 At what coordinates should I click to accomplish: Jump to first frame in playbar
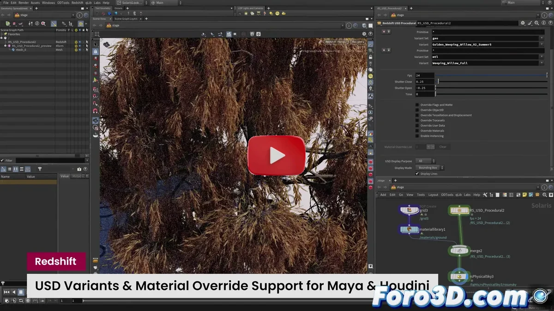coord(6,292)
